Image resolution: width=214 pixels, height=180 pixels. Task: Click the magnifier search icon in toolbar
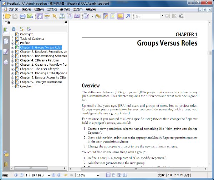181,16
